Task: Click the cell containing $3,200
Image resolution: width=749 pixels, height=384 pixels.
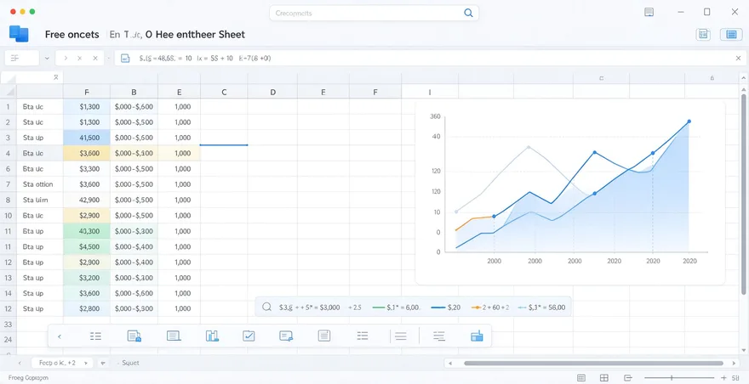Action: 87,278
